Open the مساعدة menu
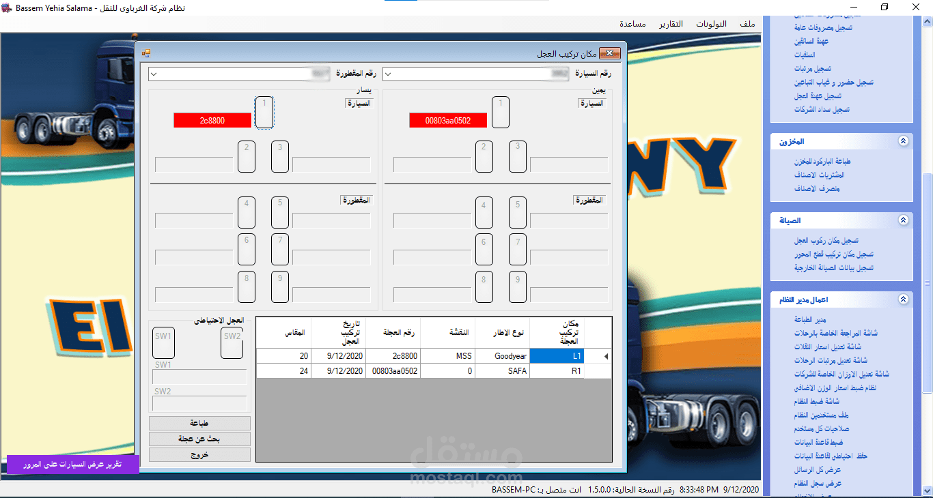The width and height of the screenshot is (933, 498). click(x=633, y=23)
